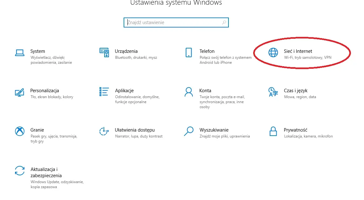Open the Konta title
Image resolution: width=364 pixels, height=200 pixels.
point(205,91)
